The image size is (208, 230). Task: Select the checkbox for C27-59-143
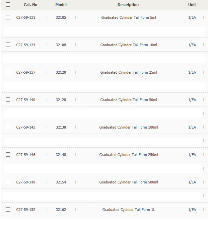[x=8, y=127]
